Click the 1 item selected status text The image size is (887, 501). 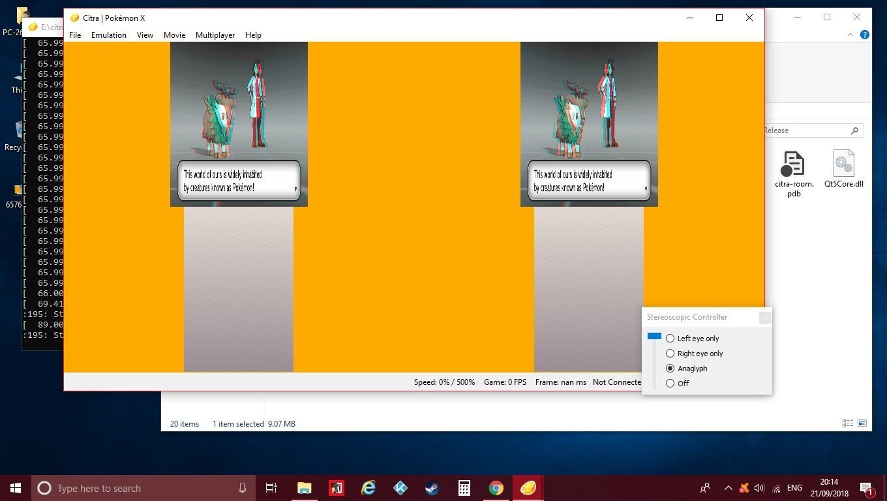tap(238, 424)
